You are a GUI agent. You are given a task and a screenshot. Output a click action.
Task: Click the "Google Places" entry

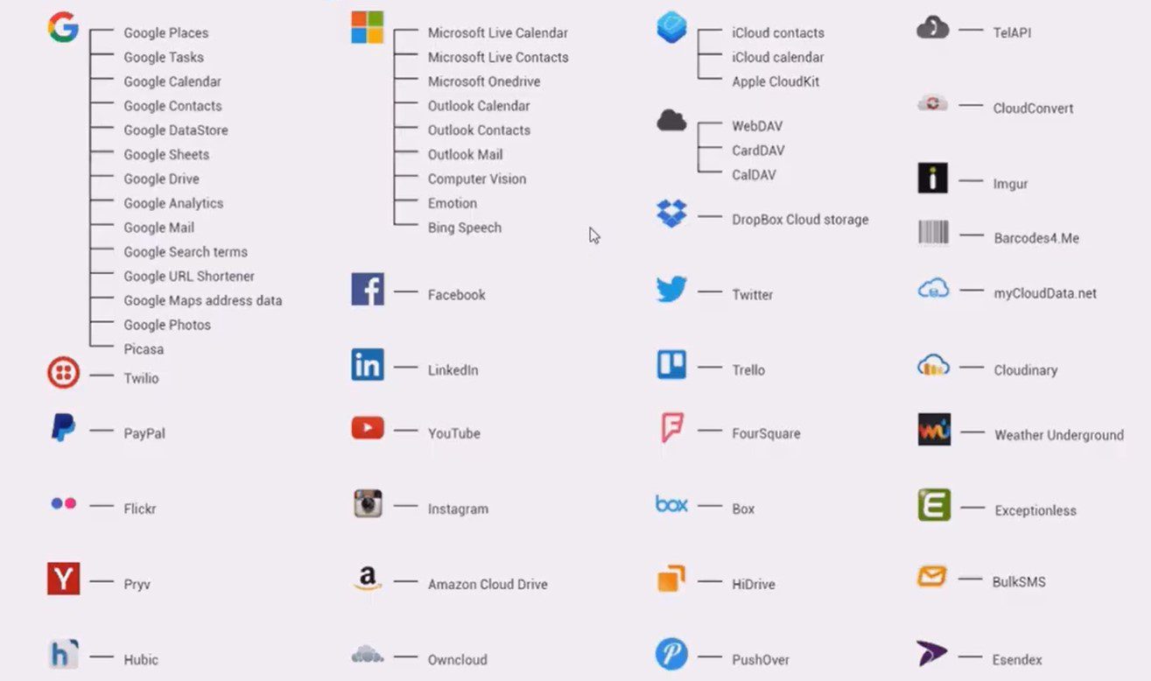point(166,33)
